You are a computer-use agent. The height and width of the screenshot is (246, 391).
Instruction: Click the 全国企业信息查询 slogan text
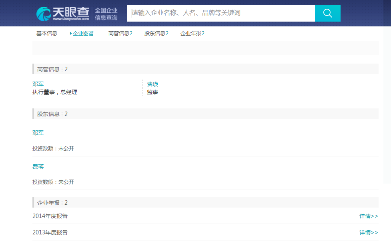[106, 14]
